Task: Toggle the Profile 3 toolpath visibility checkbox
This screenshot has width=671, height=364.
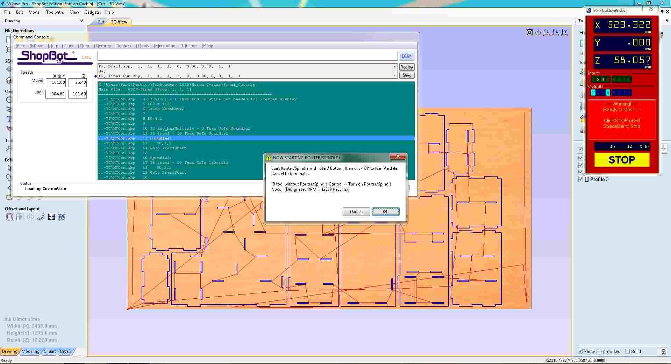Action: [x=580, y=179]
